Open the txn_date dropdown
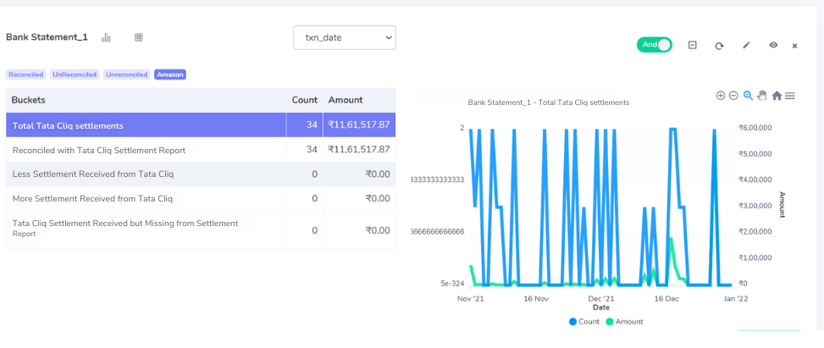This screenshot has width=824, height=348. [344, 38]
